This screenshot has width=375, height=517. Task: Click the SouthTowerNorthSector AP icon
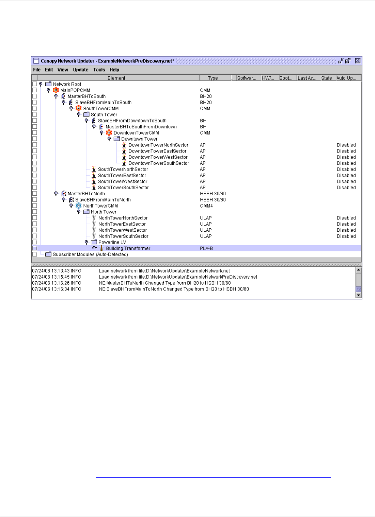[94, 169]
